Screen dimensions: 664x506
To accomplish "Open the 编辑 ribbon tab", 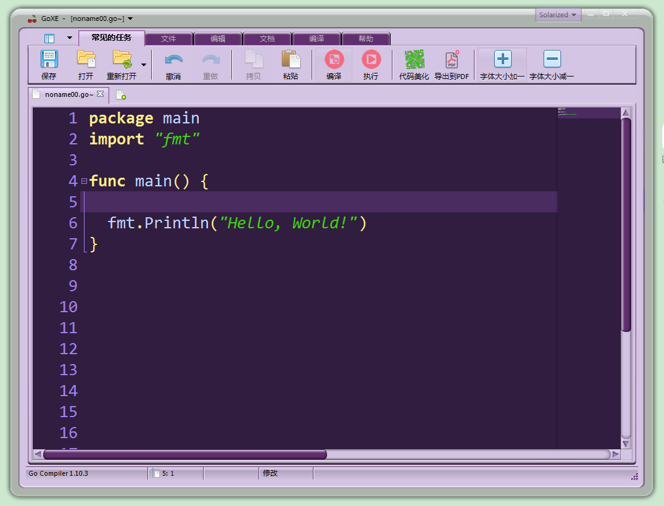I will click(x=218, y=39).
